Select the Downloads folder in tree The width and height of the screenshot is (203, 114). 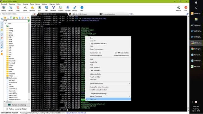tap(11, 63)
